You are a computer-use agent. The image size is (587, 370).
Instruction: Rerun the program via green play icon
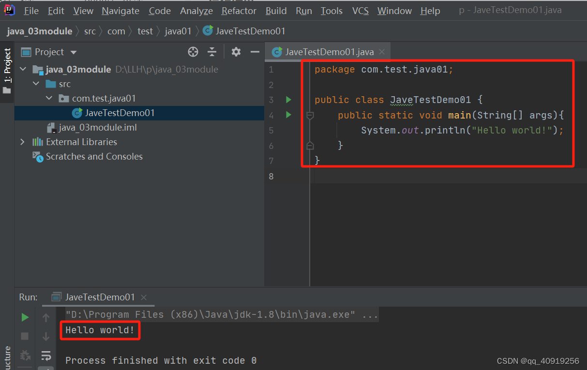click(25, 317)
